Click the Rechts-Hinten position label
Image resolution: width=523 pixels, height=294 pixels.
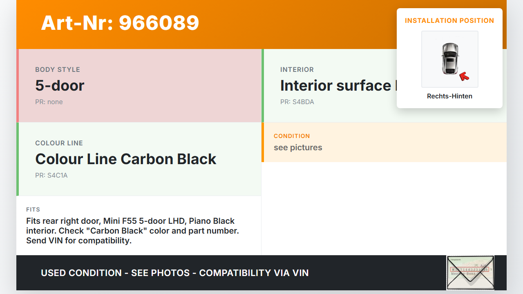coord(449,96)
